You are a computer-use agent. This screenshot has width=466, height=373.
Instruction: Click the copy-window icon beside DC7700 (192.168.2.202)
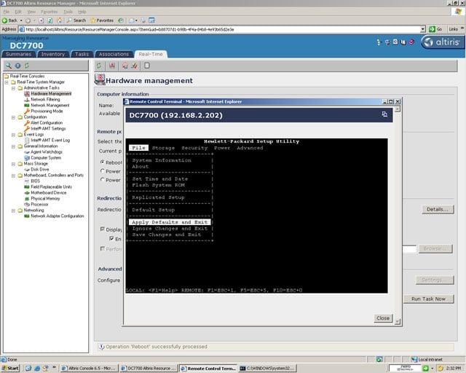click(x=384, y=114)
